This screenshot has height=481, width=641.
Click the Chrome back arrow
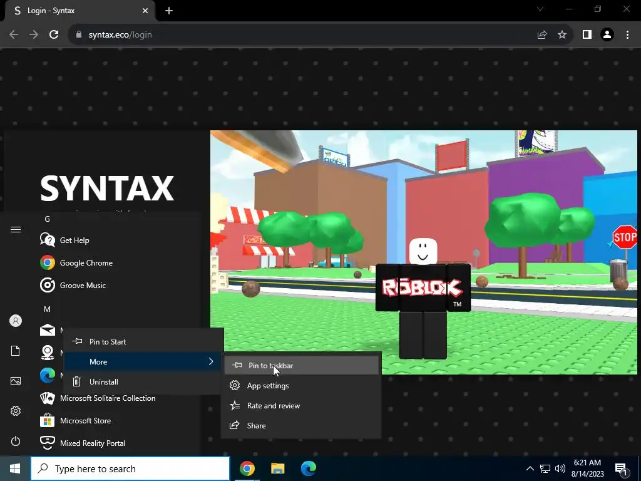[14, 35]
